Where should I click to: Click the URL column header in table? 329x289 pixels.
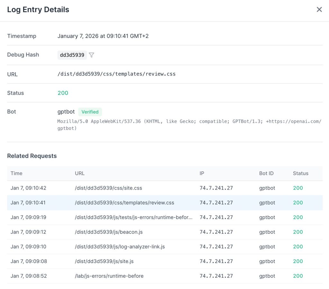click(x=80, y=173)
